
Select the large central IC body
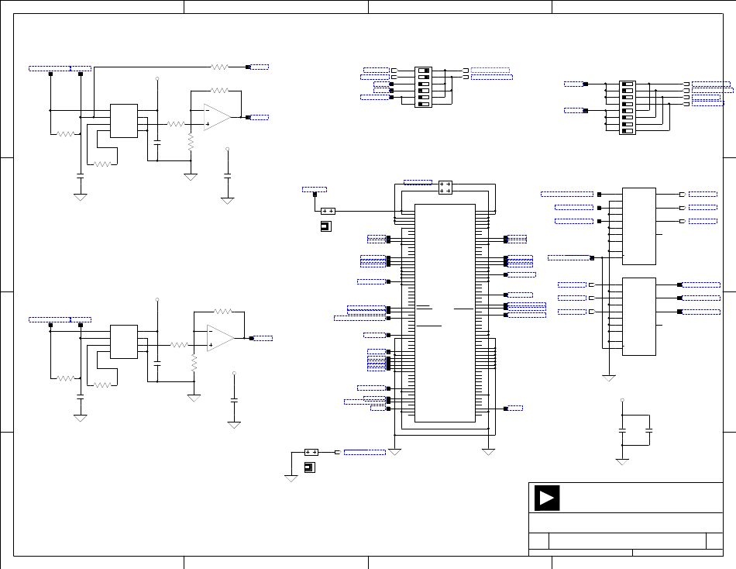tap(445, 313)
